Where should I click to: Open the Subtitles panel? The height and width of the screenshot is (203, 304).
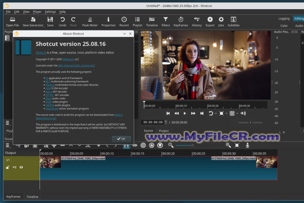point(233,22)
